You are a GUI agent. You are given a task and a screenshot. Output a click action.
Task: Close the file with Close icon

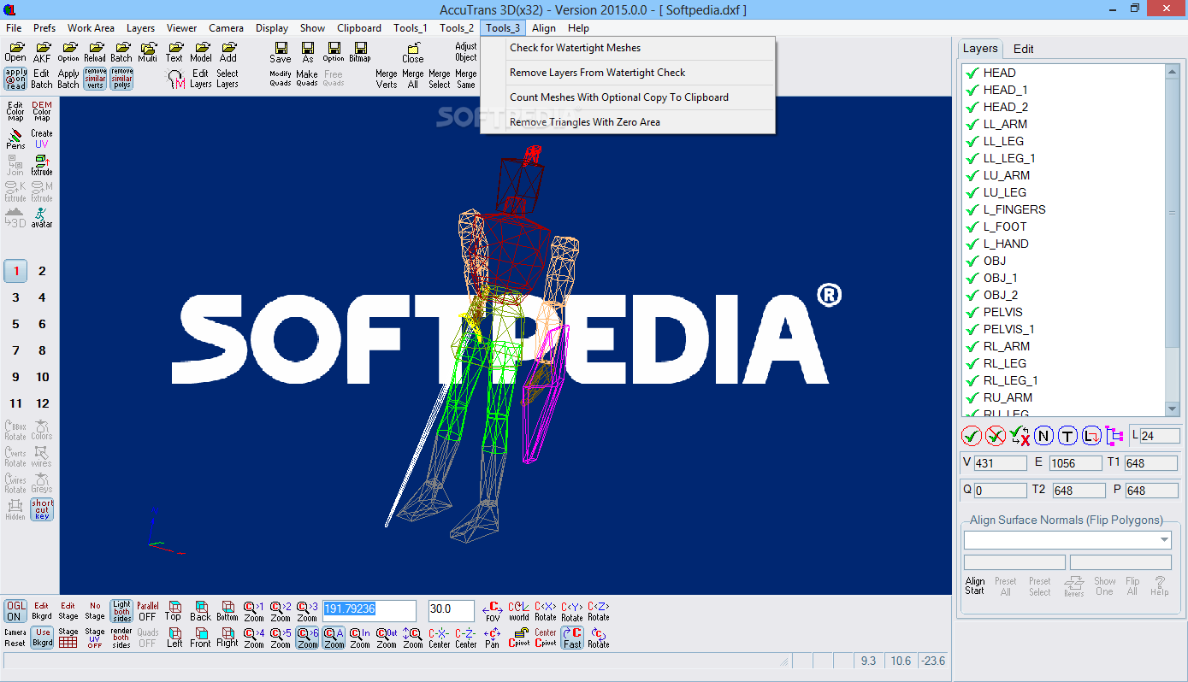(x=413, y=52)
